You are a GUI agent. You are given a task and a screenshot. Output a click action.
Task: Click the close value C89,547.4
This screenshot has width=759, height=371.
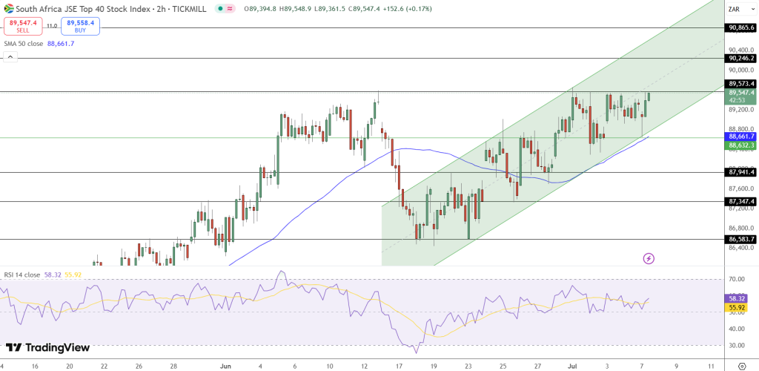click(x=364, y=9)
